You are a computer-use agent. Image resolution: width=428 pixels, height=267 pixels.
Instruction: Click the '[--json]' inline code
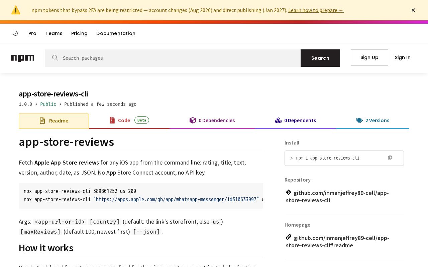(x=146, y=232)
